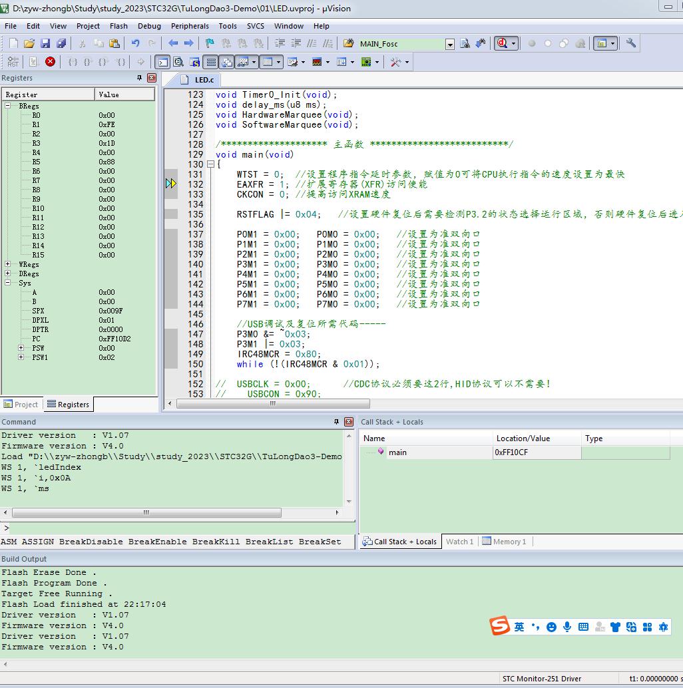Click the Command window horizontal scrollbar thumb
683x688 pixels.
pos(146,512)
